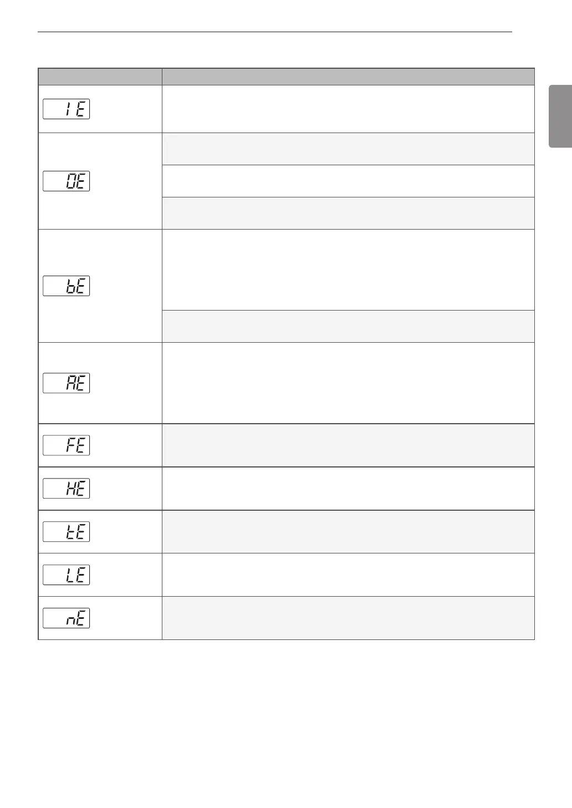Select the LE error code display icon
Image resolution: width=572 pixels, height=808 pixels.
pos(67,575)
